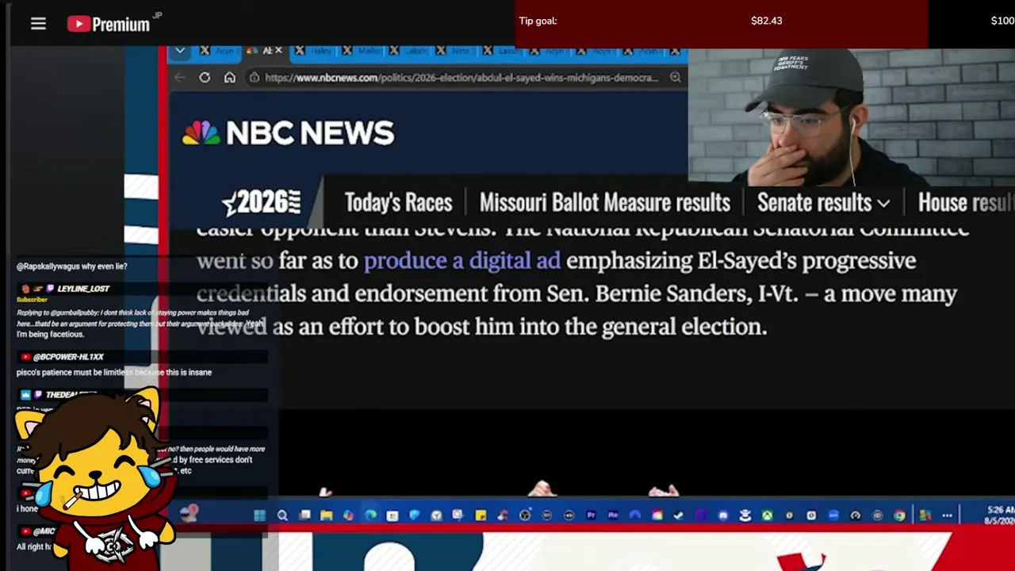Click the $82.43 tip amount
1015x571 pixels.
[766, 21]
